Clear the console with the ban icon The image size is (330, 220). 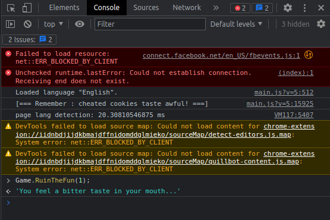(27, 24)
